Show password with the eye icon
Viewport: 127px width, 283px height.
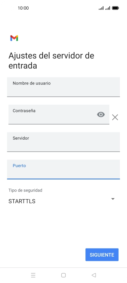point(101,114)
